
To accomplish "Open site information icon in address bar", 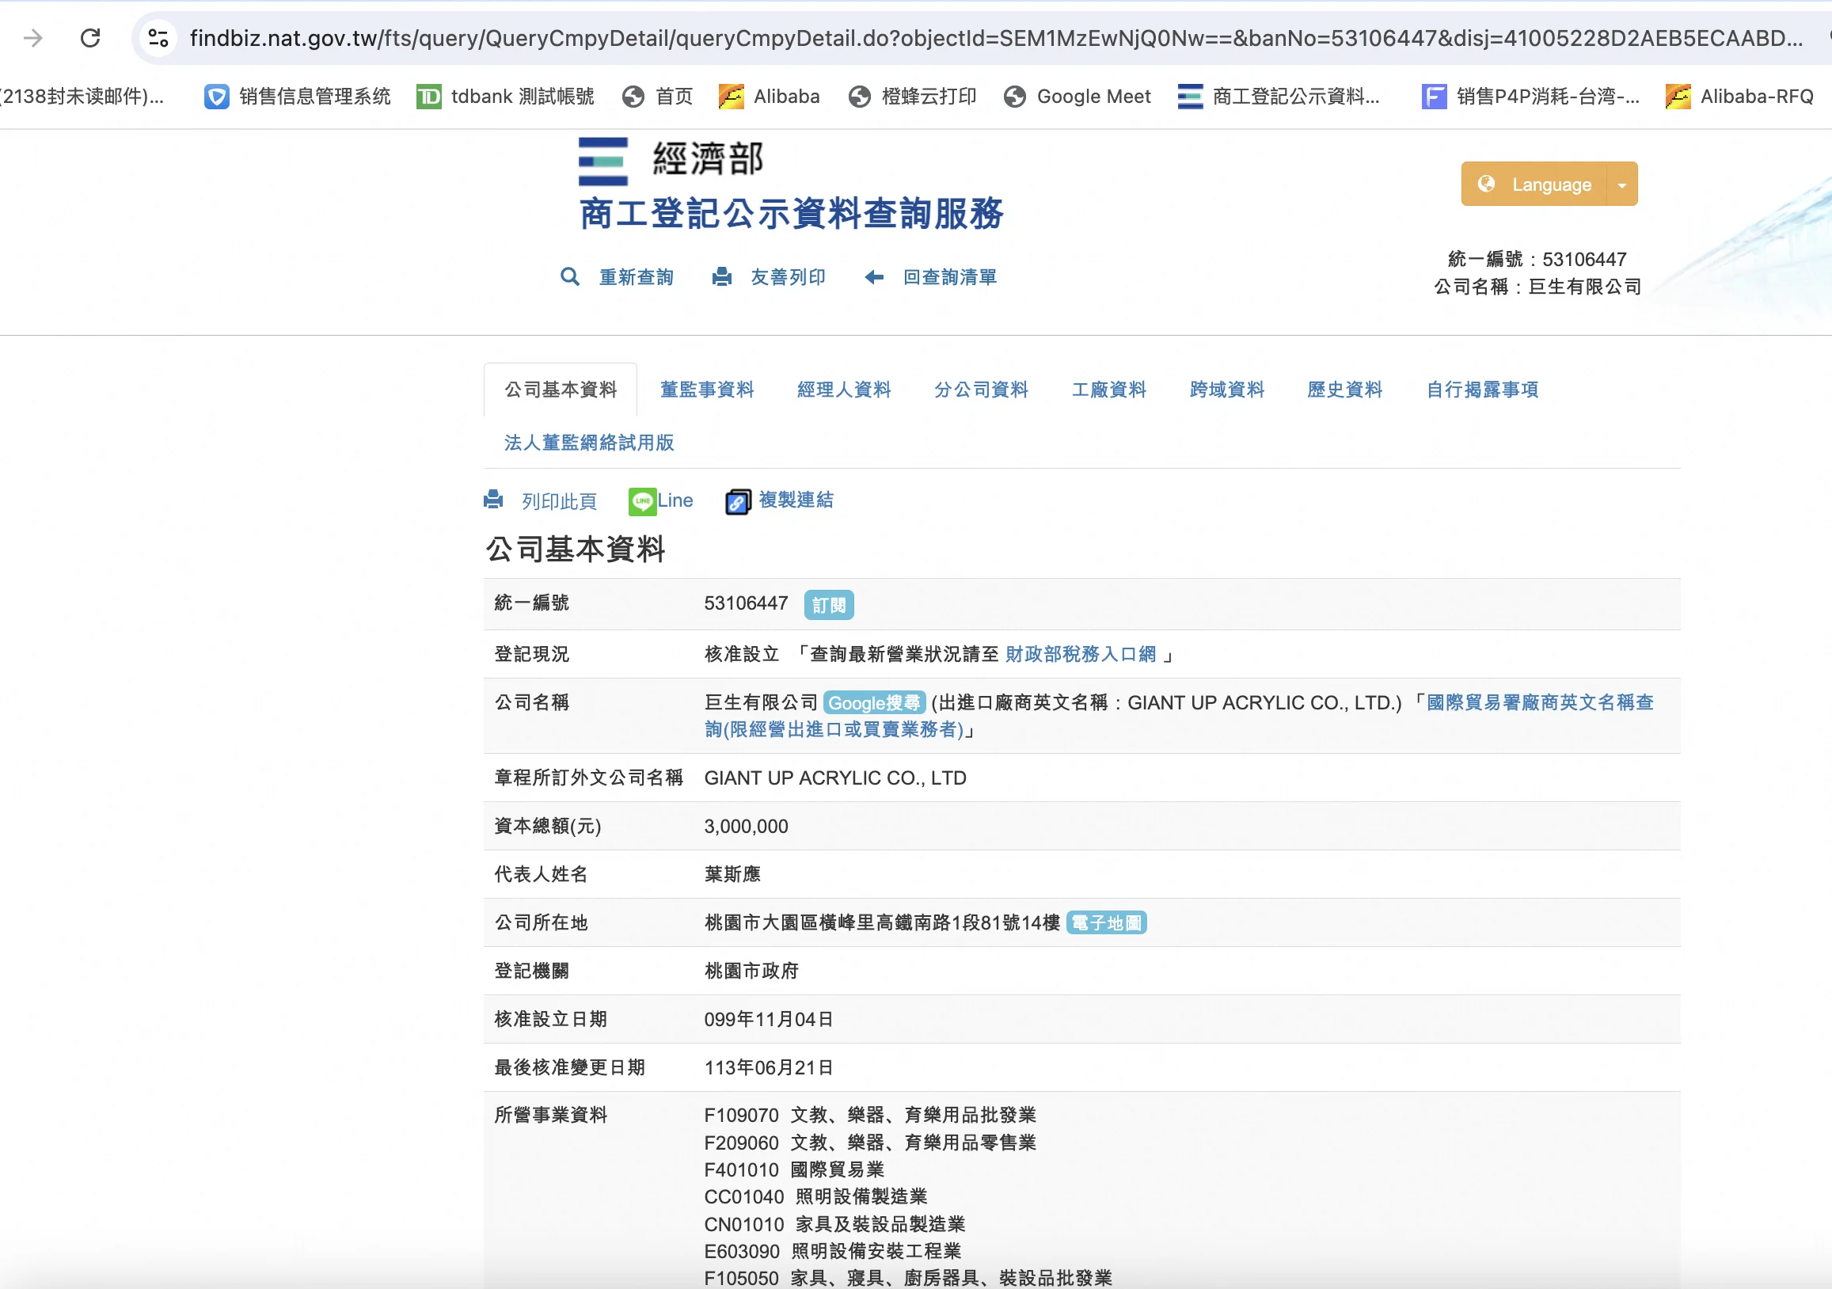I will point(158,37).
